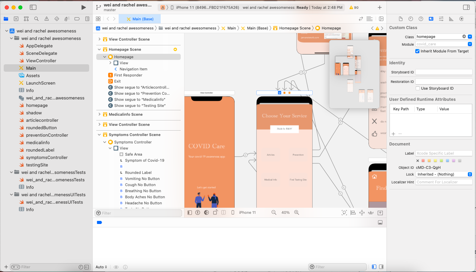
Task: Open the Find navigator
Action: (x=36, y=19)
